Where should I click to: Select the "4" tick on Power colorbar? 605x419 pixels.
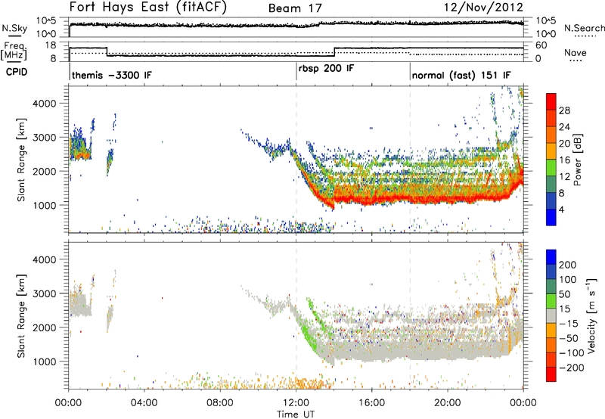coord(562,209)
